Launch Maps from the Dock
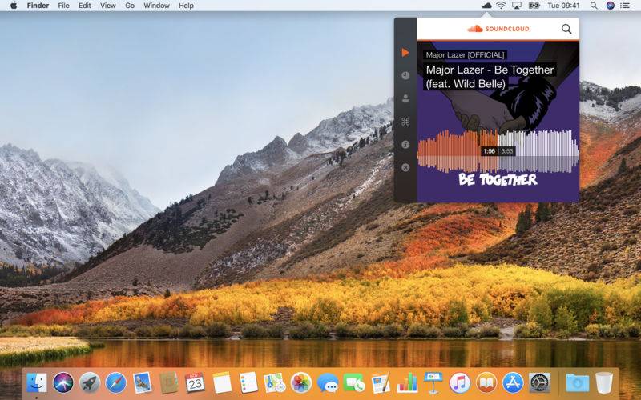641x400 pixels. (x=274, y=383)
